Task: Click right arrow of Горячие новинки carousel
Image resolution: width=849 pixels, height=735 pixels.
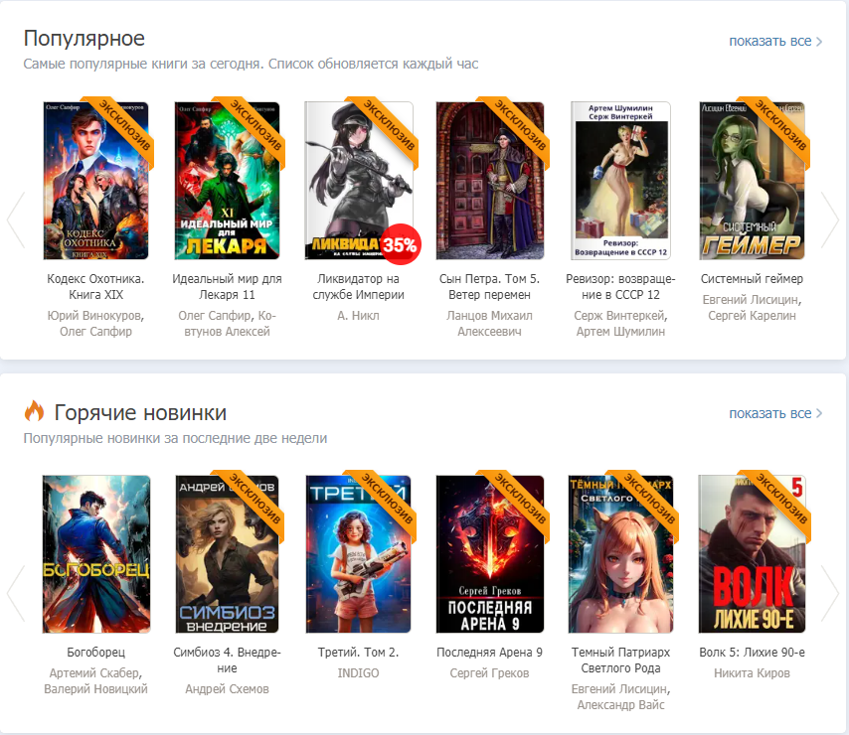Action: pyautogui.click(x=829, y=593)
